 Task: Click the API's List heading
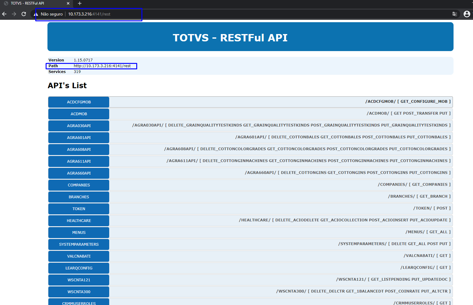[67, 85]
